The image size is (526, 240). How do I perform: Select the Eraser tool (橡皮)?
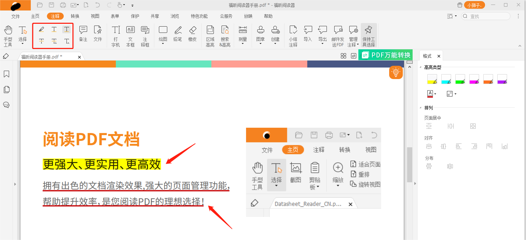192,34
